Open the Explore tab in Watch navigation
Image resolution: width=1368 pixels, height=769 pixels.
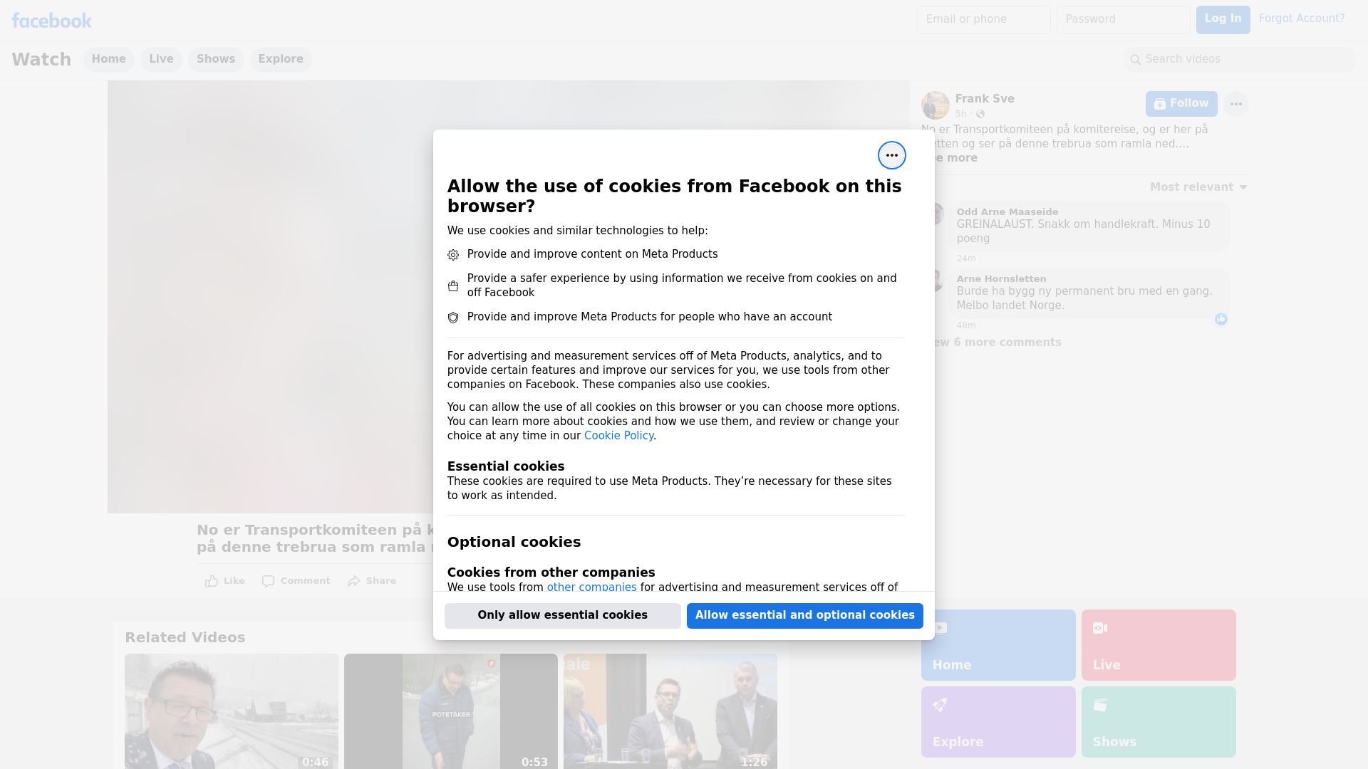coord(281,59)
